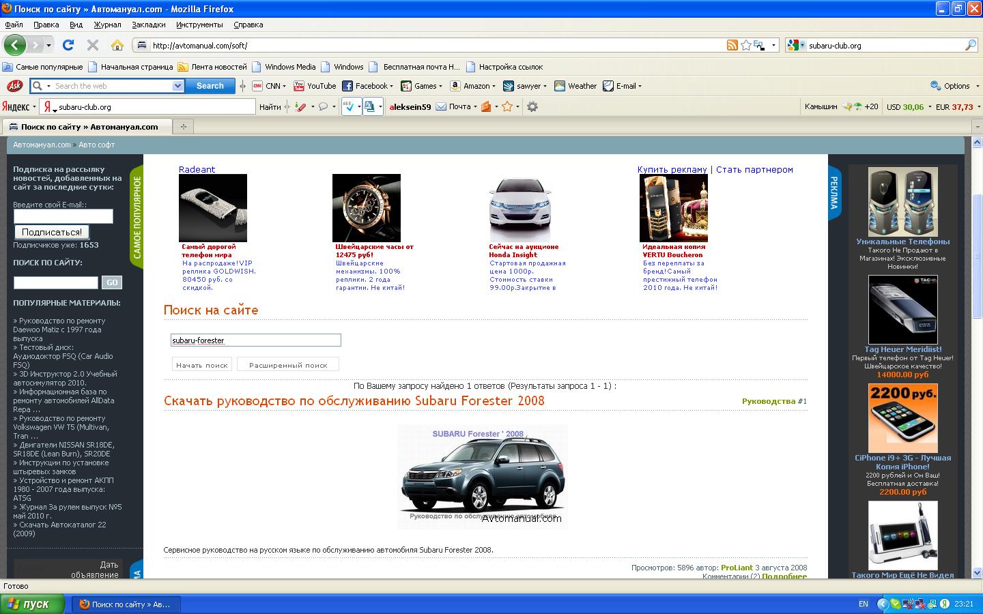The width and height of the screenshot is (983, 614).
Task: Open the back/forward history dropdown arrow
Action: pyautogui.click(x=48, y=46)
